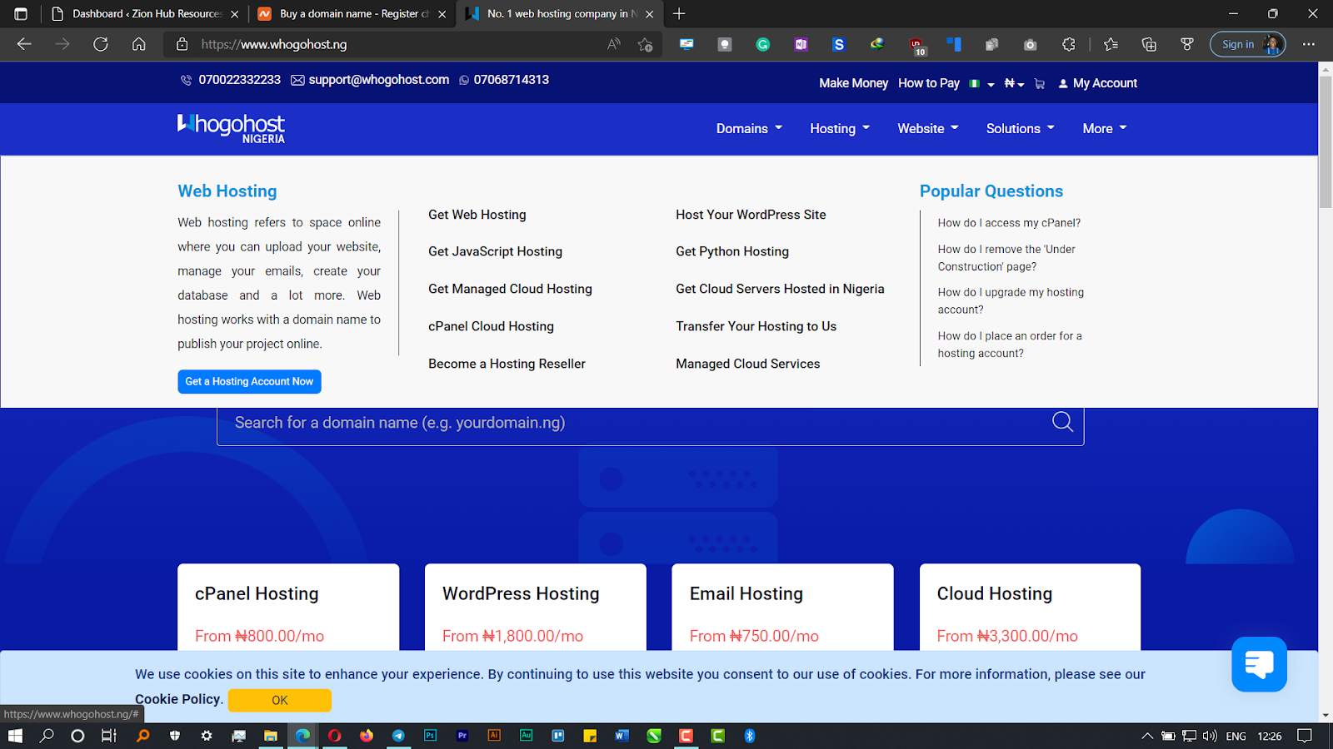Image resolution: width=1333 pixels, height=749 pixels.
Task: Go to the browser home page
Action: click(139, 44)
